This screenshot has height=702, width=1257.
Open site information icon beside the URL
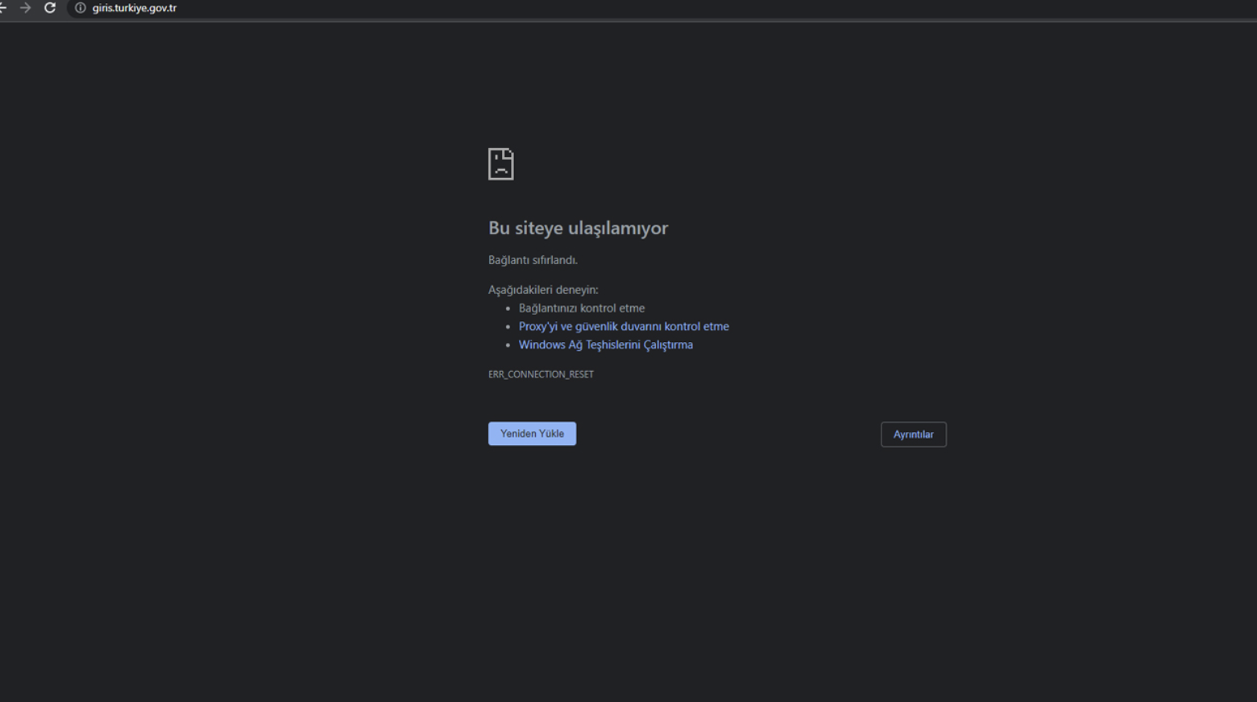point(81,8)
